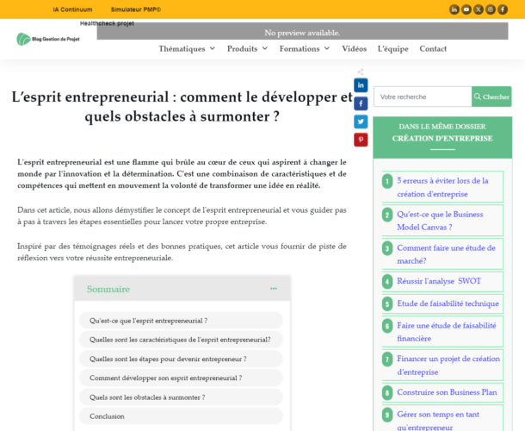Open 5 erreurs à éviter article
The width and height of the screenshot is (525, 431).
pos(442,187)
